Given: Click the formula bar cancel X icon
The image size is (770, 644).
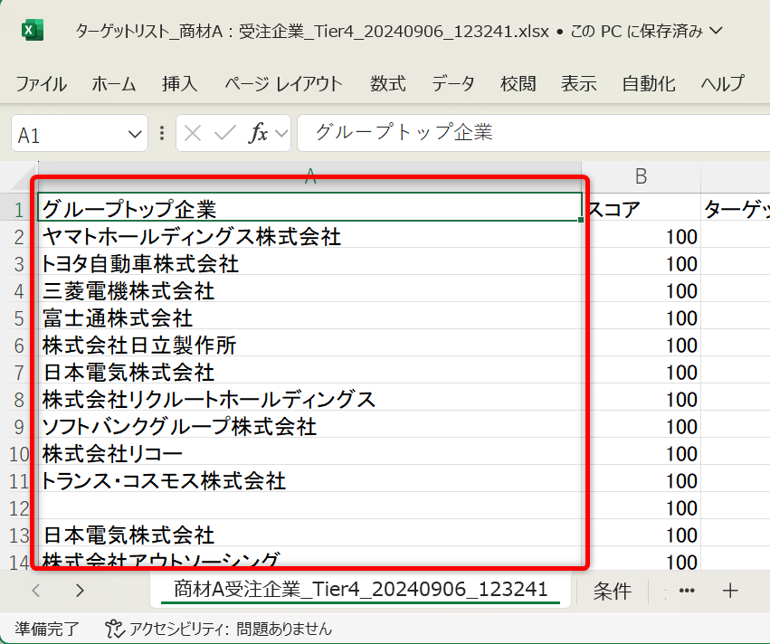Looking at the screenshot, I should point(192,134).
